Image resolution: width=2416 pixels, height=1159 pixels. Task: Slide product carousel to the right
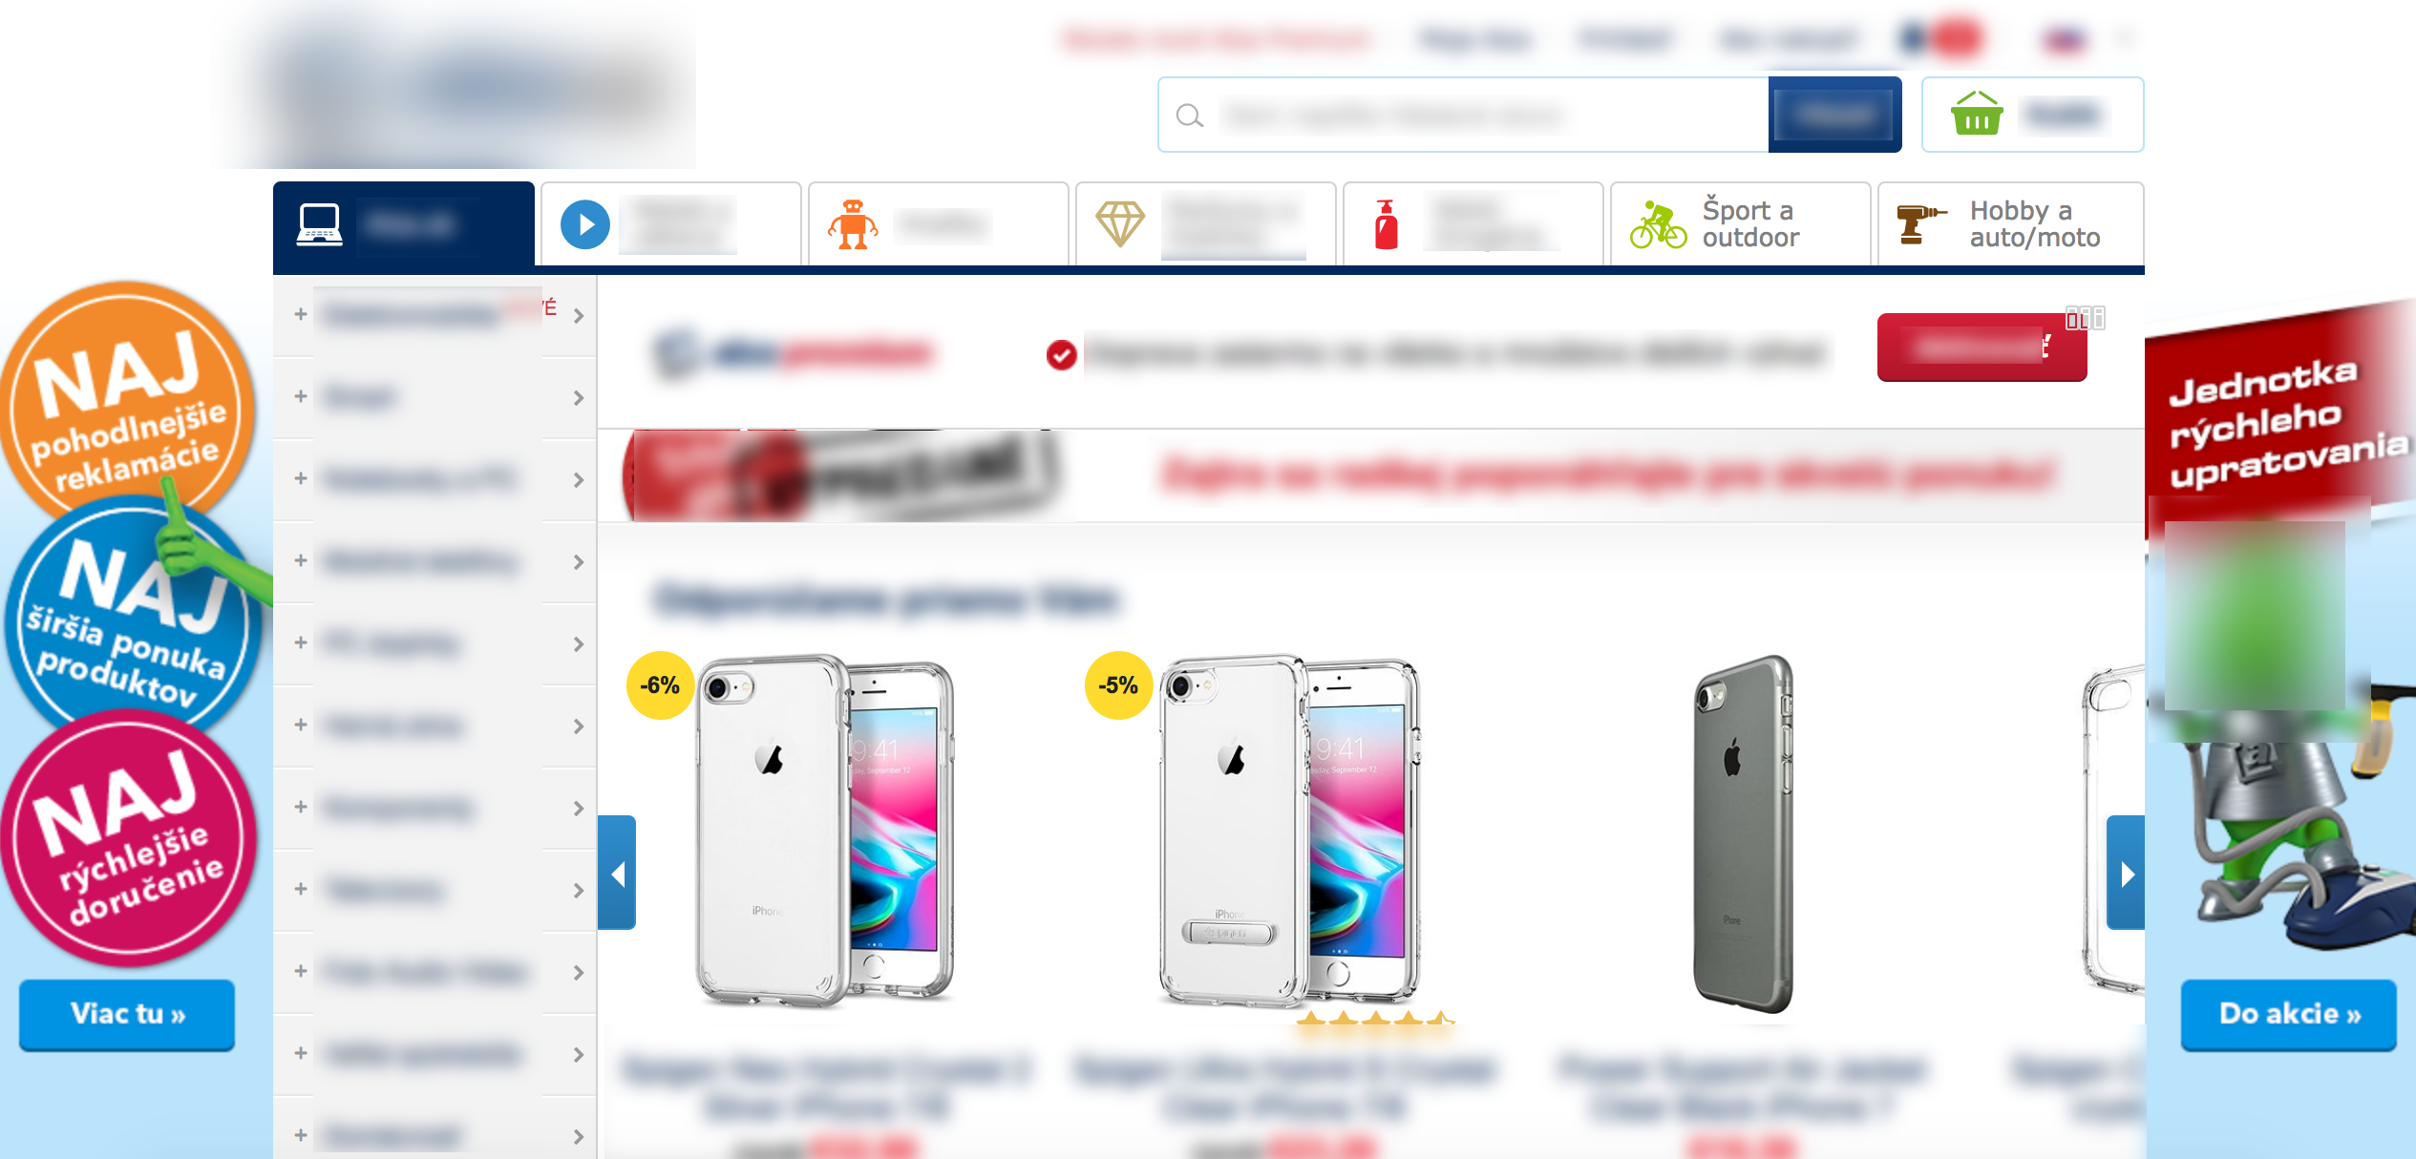2126,873
